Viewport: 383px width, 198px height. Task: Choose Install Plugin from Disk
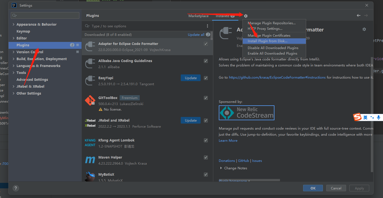pyautogui.click(x=274, y=41)
